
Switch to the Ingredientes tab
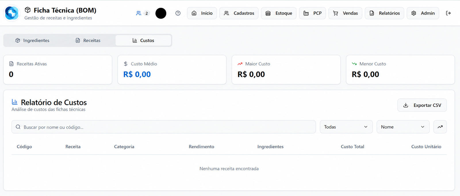32,40
